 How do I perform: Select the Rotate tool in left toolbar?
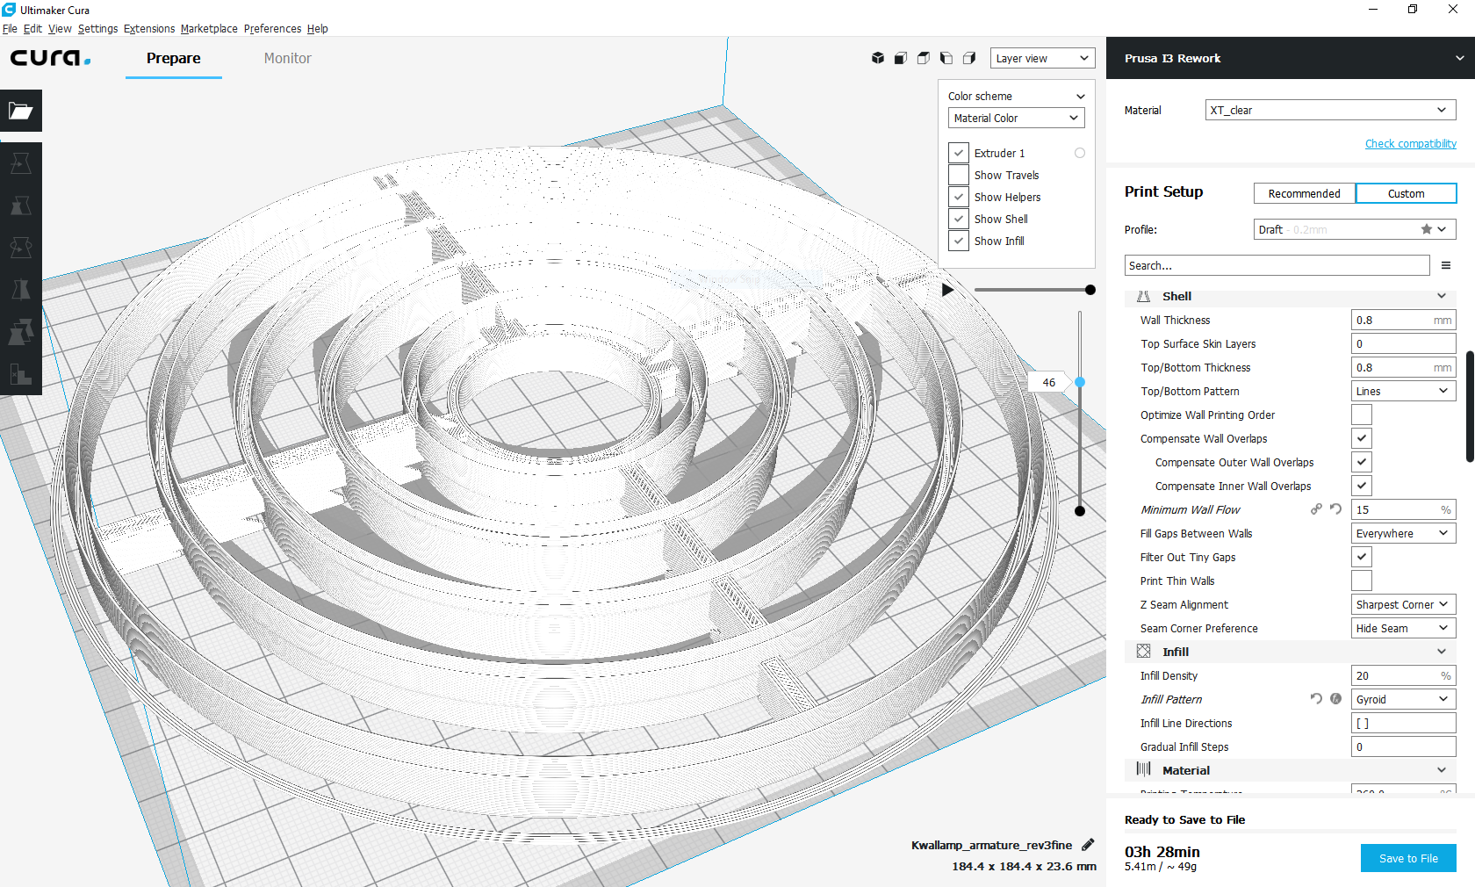[x=21, y=248]
